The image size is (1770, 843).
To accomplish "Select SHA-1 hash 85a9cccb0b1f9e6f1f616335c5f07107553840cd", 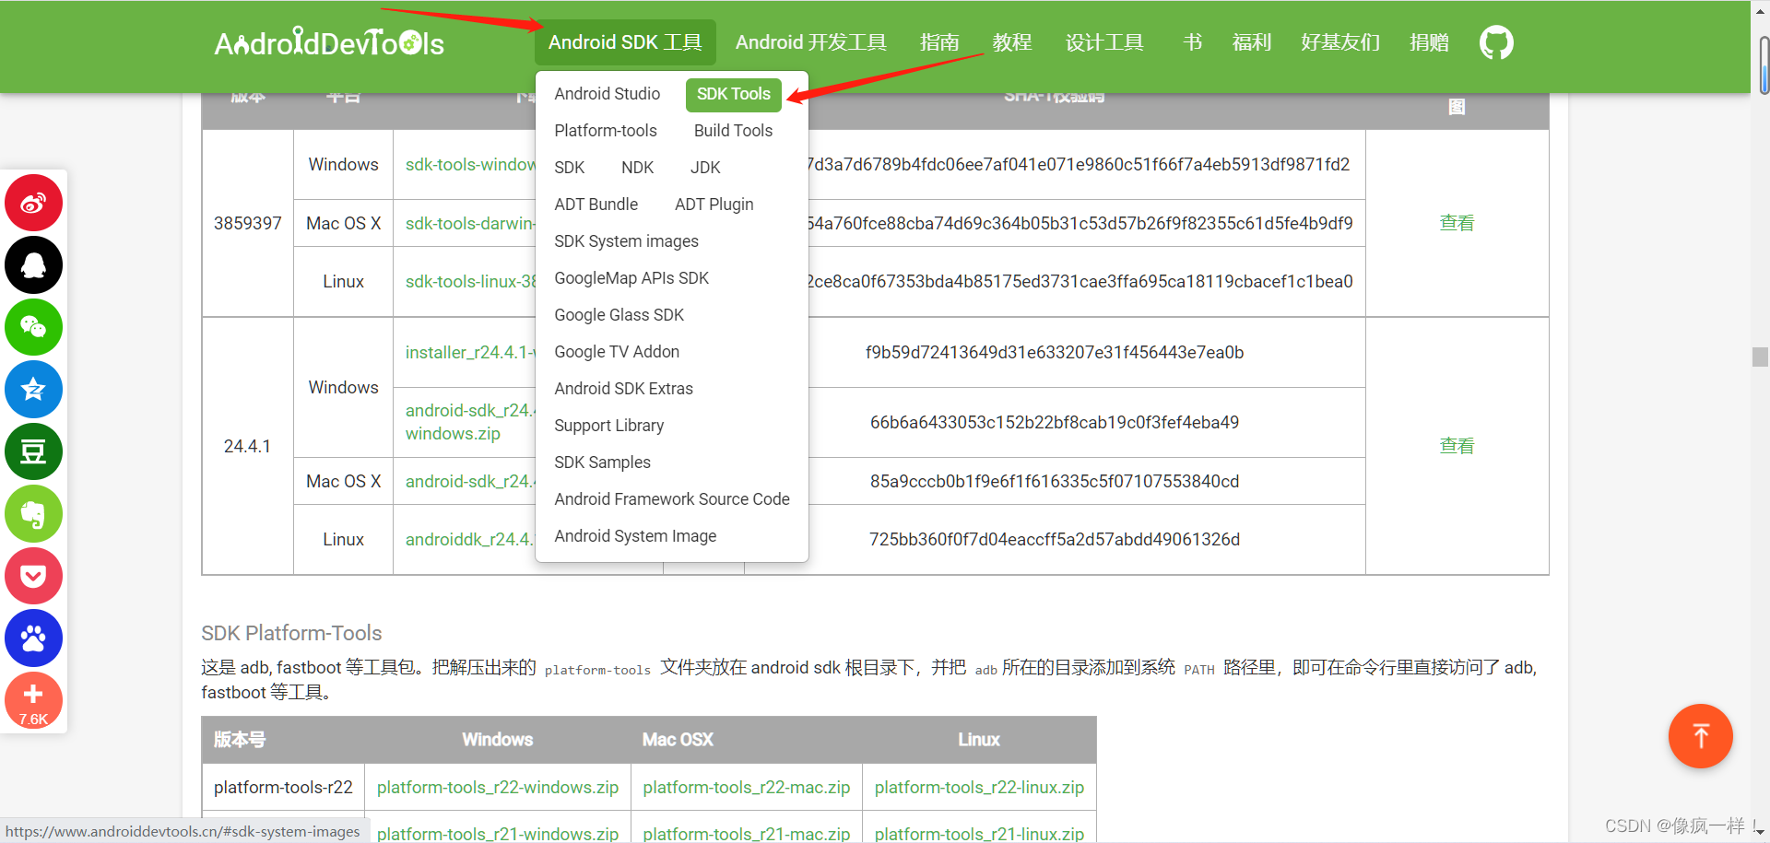I will [x=1055, y=482].
